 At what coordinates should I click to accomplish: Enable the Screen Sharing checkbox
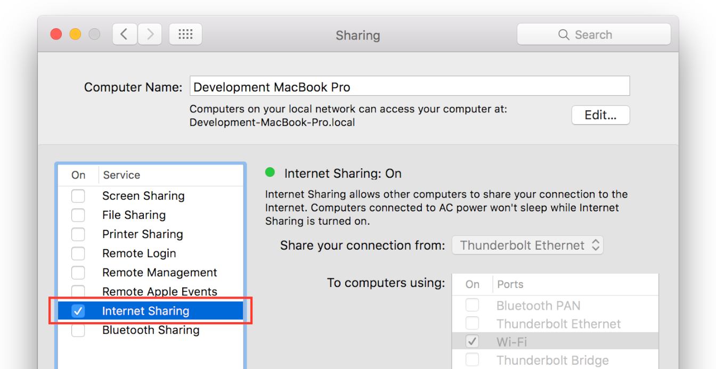(x=78, y=196)
